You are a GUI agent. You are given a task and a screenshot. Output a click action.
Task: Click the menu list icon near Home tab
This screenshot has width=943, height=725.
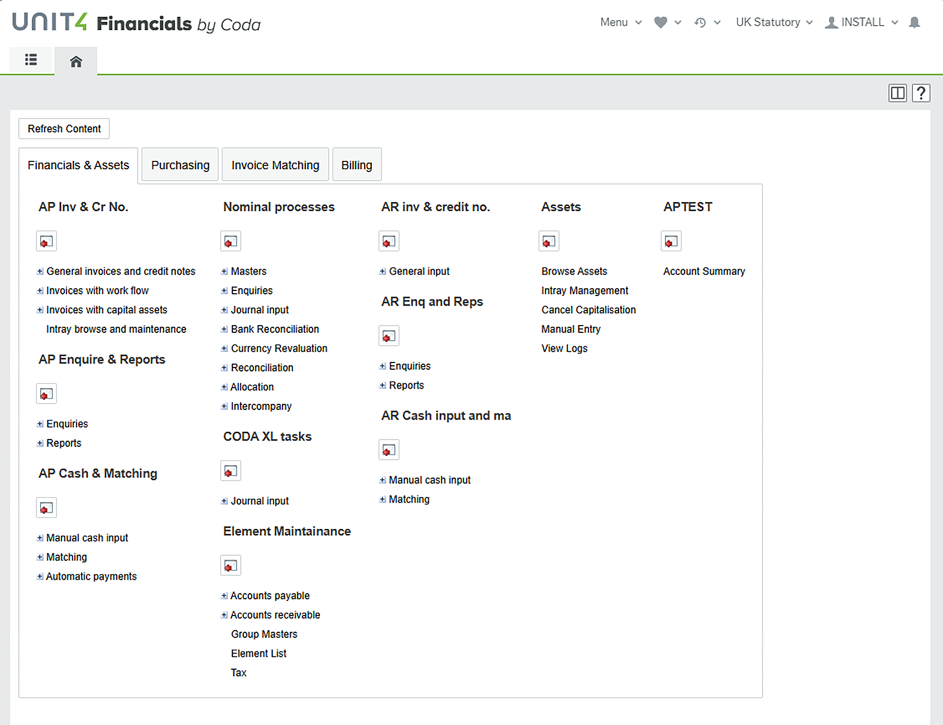click(x=31, y=60)
